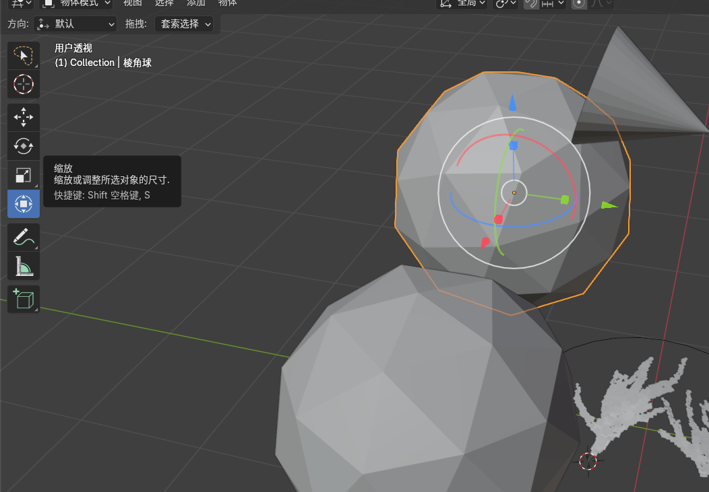Open the pivot point dropdown

tap(506, 3)
